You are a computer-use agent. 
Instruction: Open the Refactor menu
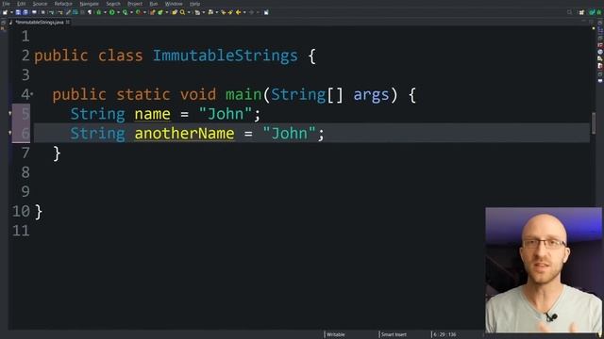[63, 4]
